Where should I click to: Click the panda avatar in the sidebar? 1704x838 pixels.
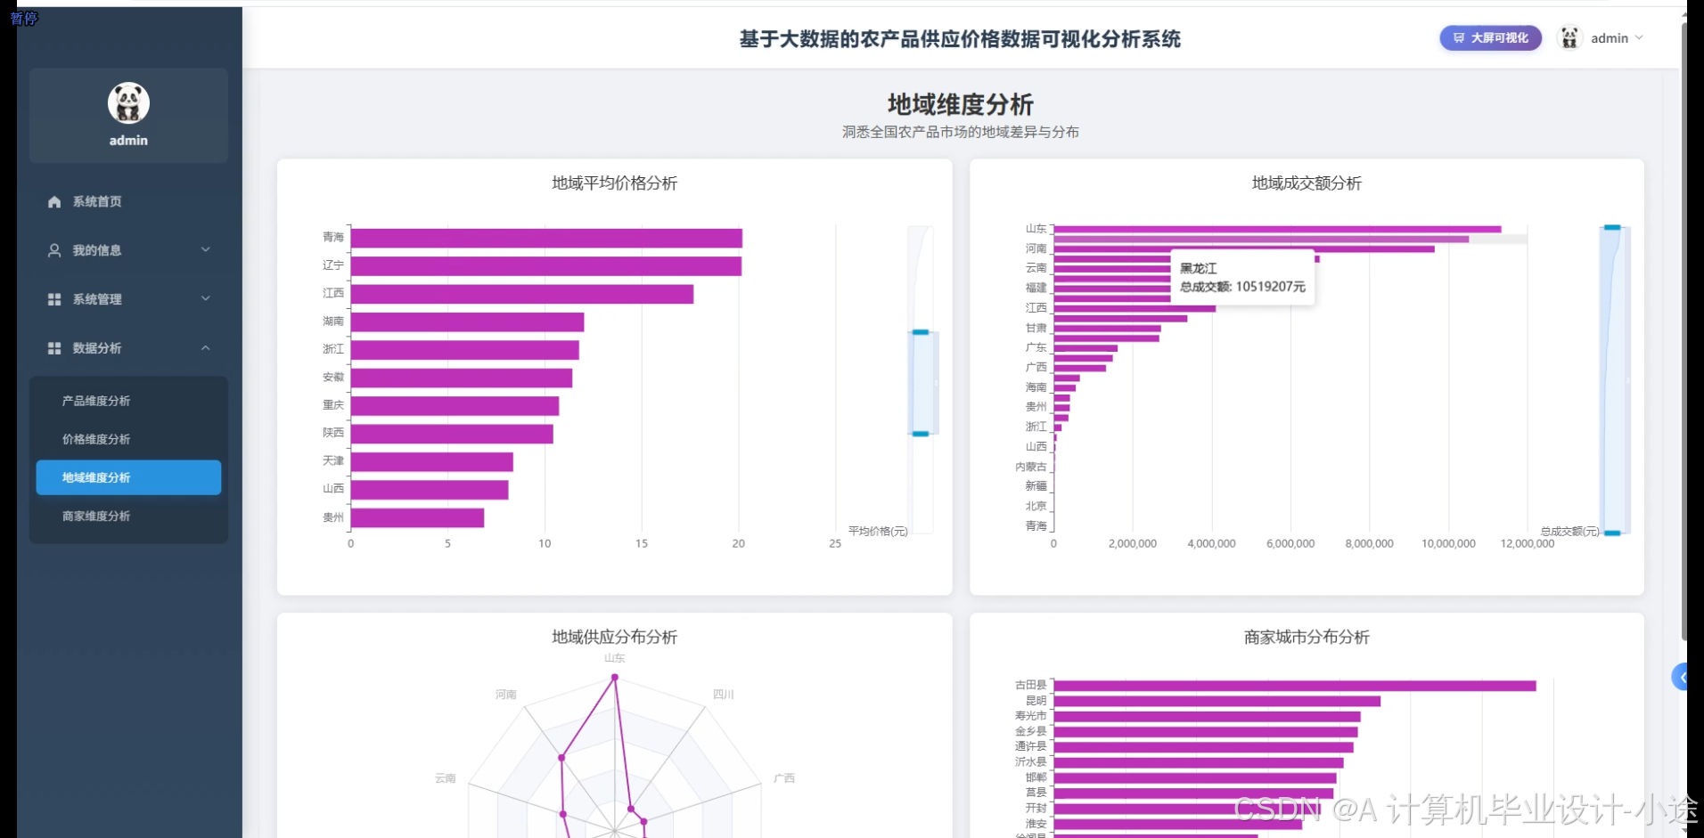pos(128,102)
